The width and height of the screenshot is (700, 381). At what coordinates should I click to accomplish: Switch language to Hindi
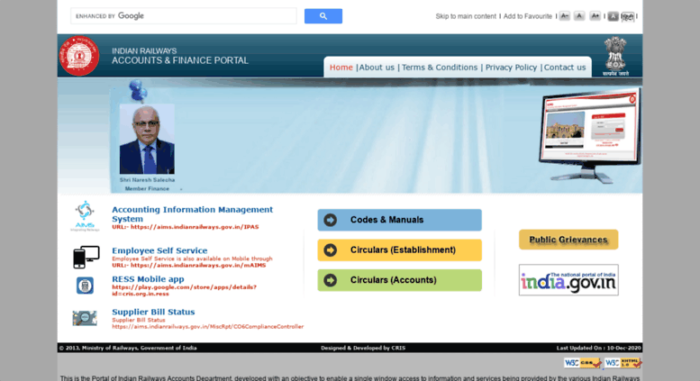coord(627,16)
